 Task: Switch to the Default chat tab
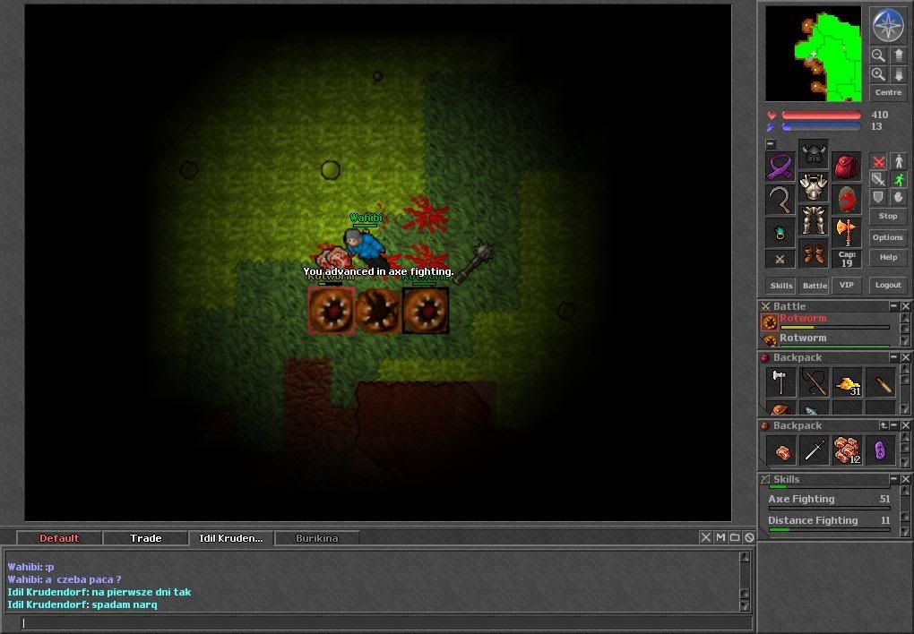59,538
